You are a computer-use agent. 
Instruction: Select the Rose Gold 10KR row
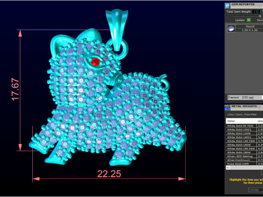(x=244, y=164)
